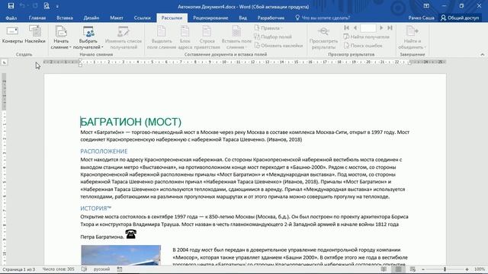Open the Файл menu
This screenshot has width=488, height=274.
(11, 18)
